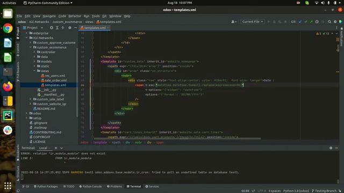This screenshot has width=344, height=193.
Task: Expand the enterprise folder
Action: click(x=27, y=33)
